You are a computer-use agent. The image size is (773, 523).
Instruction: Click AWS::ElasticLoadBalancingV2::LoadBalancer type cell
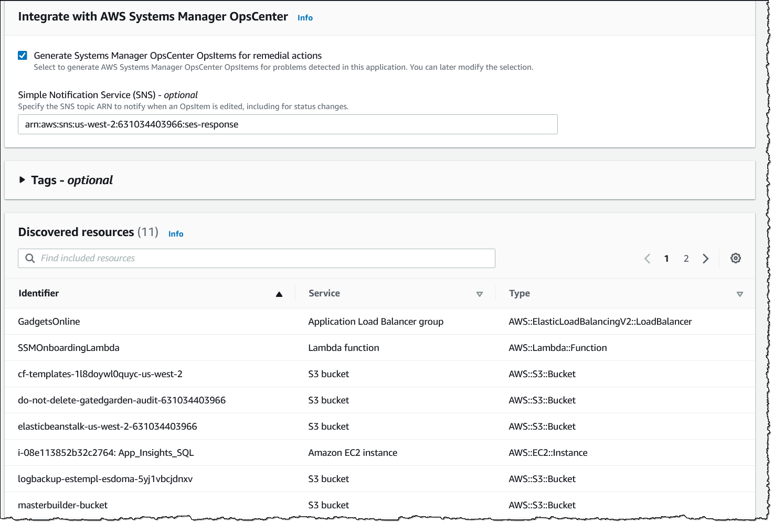click(600, 322)
